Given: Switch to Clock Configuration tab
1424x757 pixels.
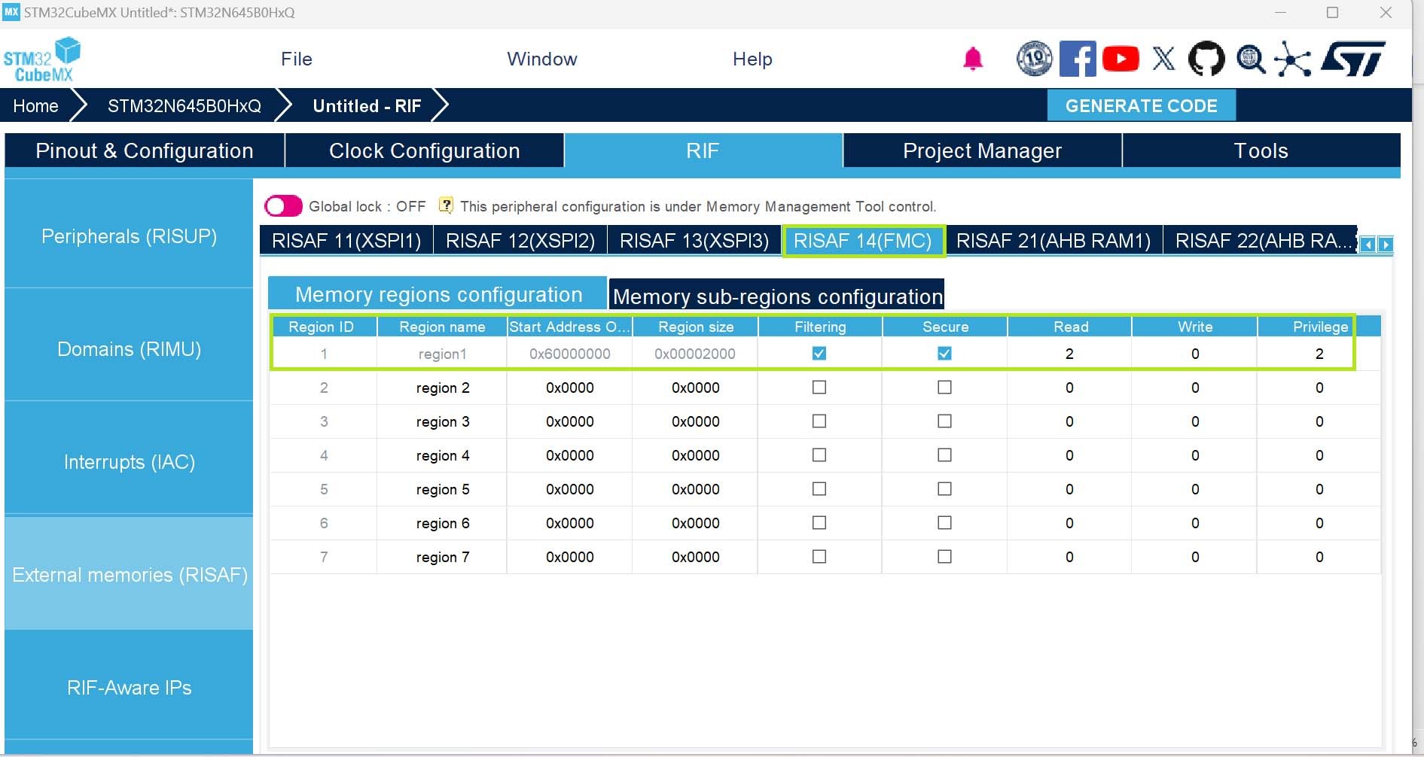Looking at the screenshot, I should (425, 150).
